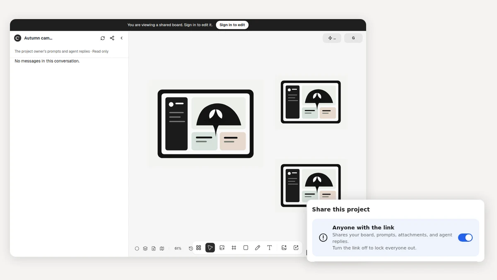Click the "Share this project" heading
The width and height of the screenshot is (497, 280).
click(341, 209)
